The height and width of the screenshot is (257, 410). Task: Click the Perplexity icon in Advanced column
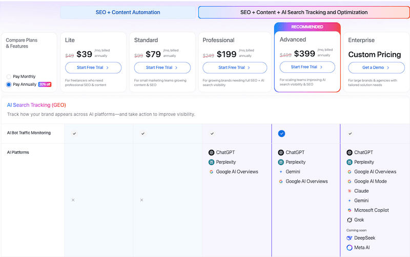coord(281,162)
